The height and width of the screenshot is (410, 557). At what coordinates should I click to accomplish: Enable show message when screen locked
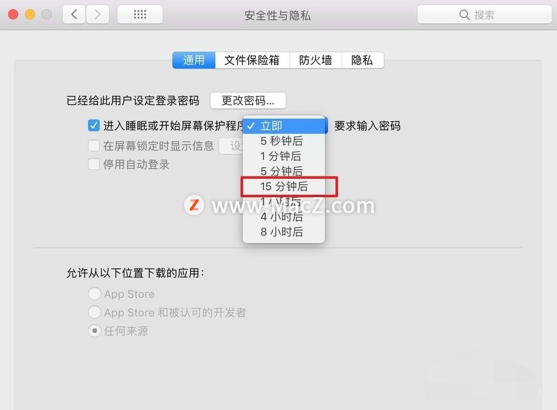click(94, 145)
